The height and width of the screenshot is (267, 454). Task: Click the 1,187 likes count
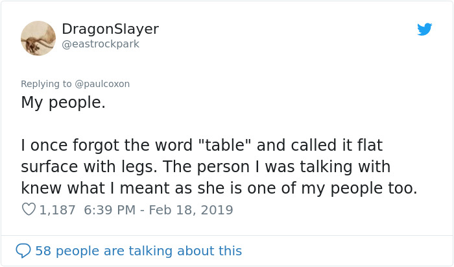coord(58,210)
